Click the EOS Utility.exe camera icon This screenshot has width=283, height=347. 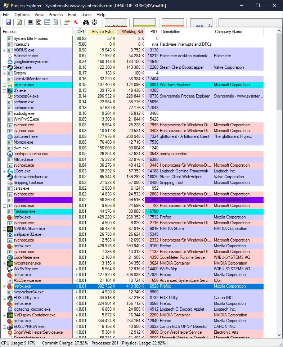click(10, 297)
